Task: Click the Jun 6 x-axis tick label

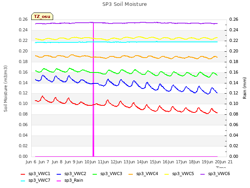Action: click(31, 162)
